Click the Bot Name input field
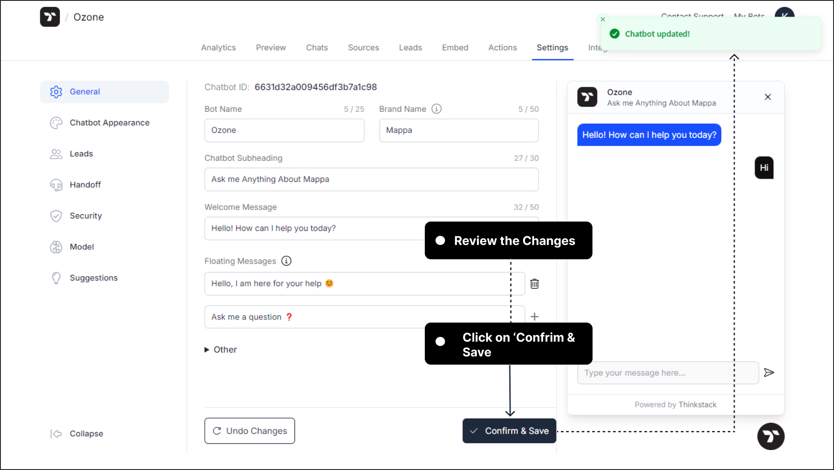834x470 pixels. [285, 130]
